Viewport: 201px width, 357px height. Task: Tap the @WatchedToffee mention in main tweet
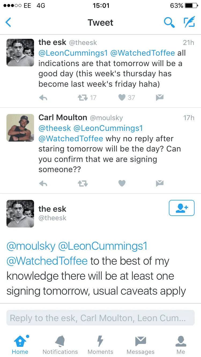tap(47, 261)
